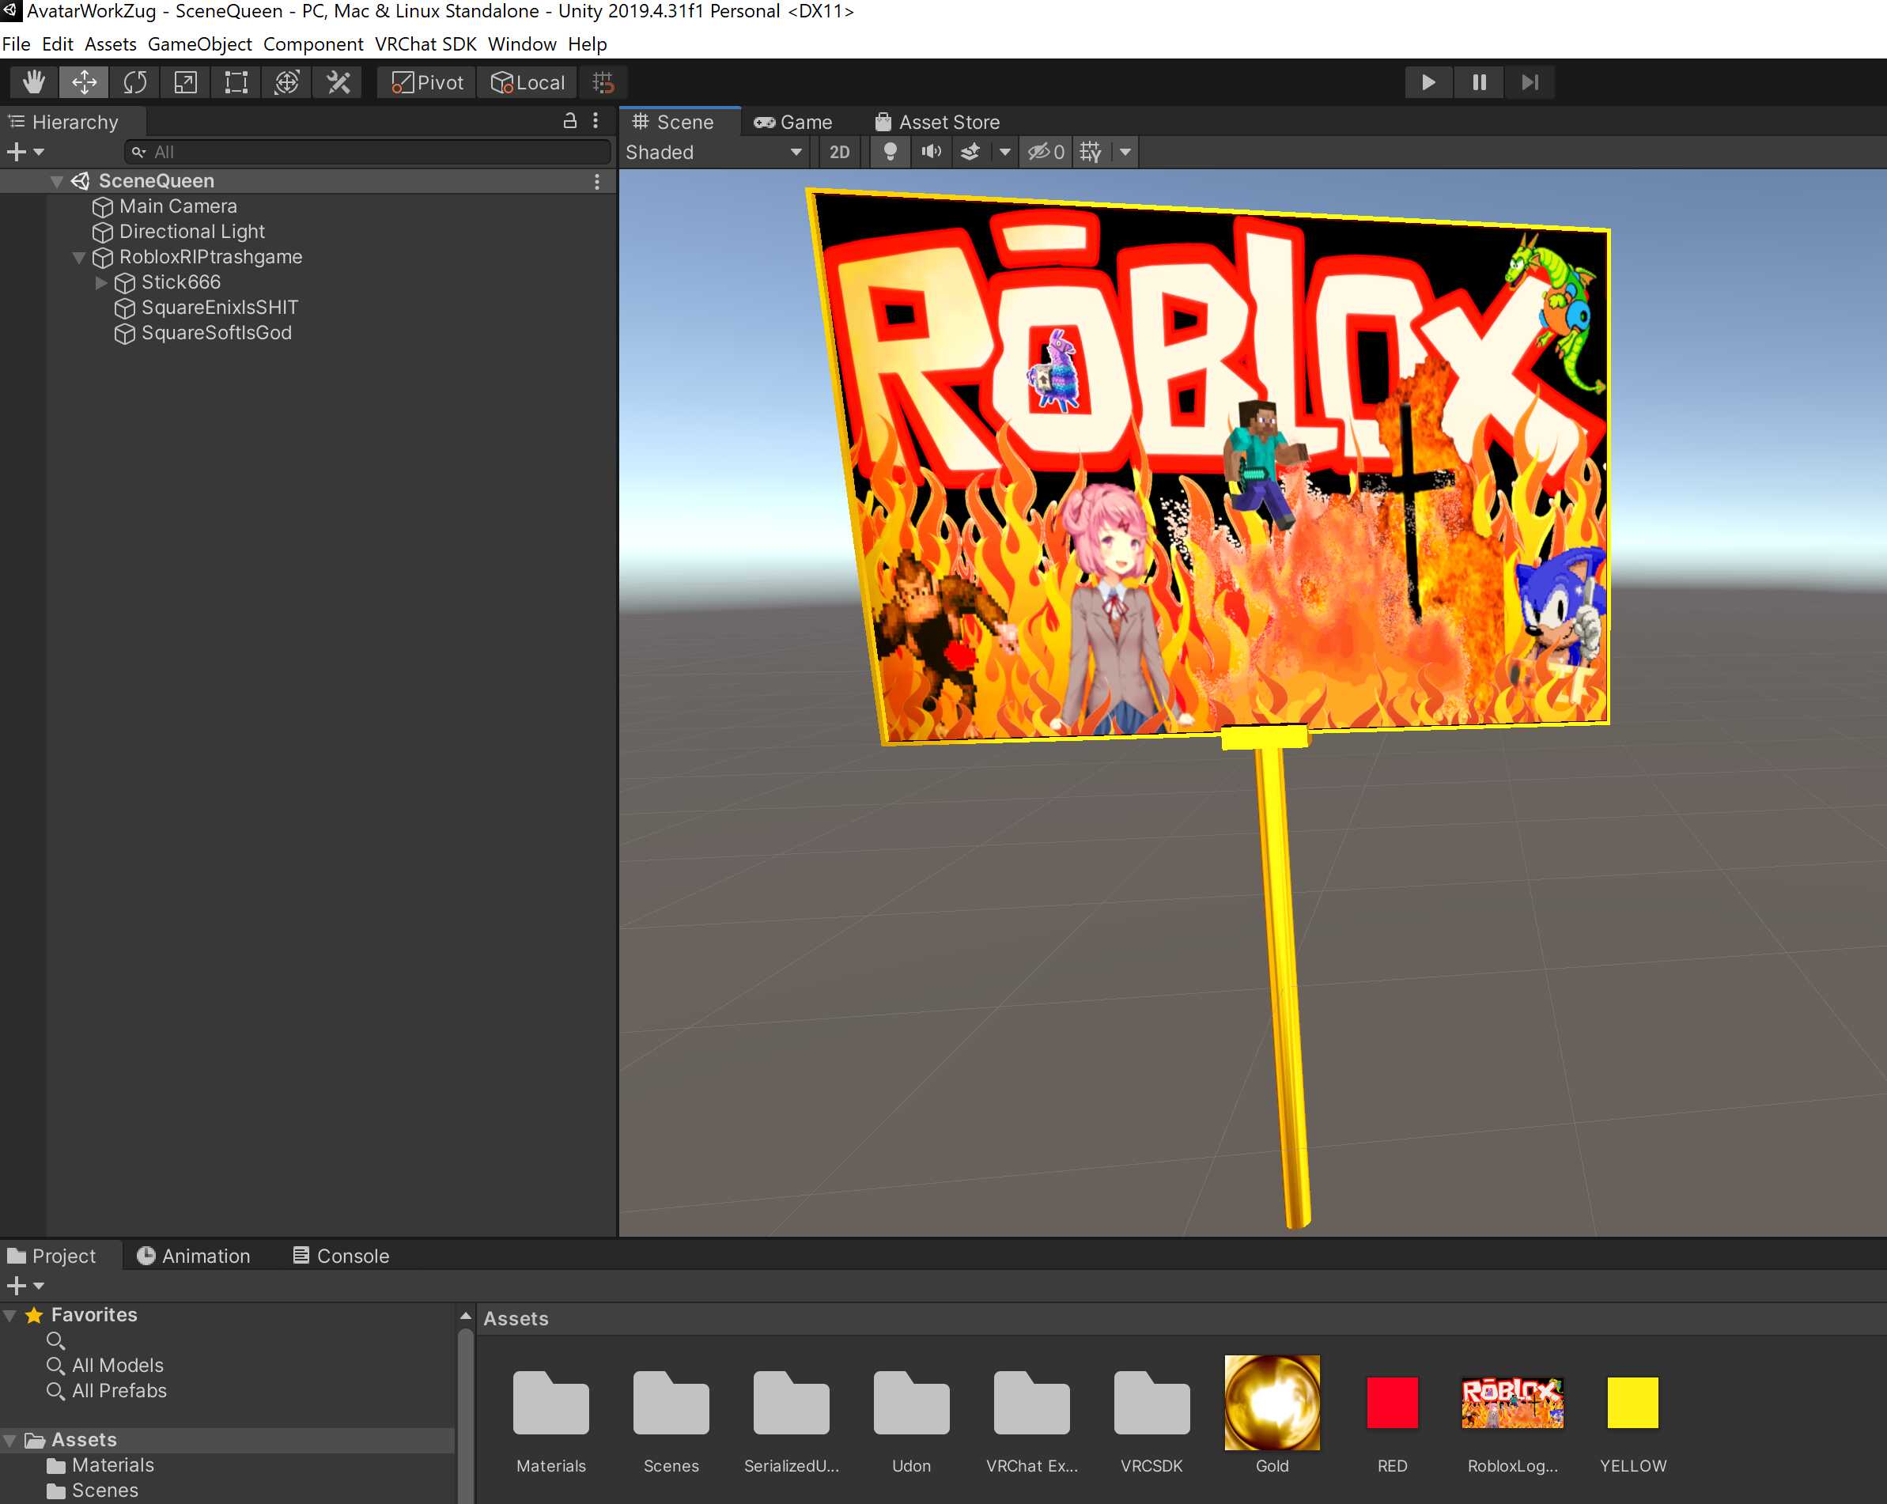1887x1504 pixels.
Task: Select the Rotate tool
Action: pos(134,82)
